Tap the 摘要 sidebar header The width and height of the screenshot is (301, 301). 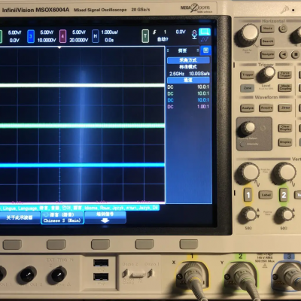click(183, 50)
